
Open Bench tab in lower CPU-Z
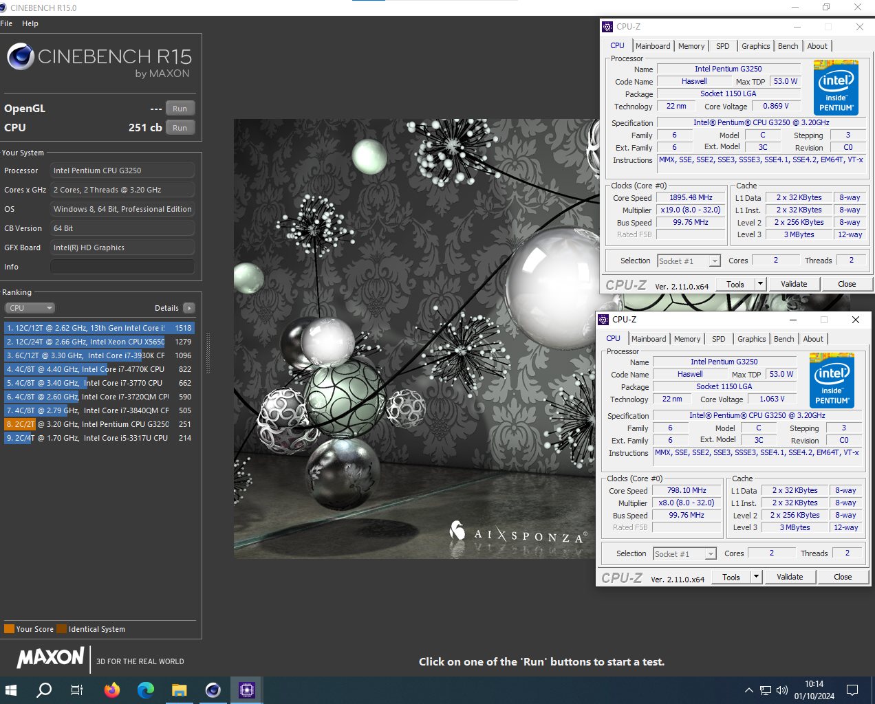click(784, 339)
